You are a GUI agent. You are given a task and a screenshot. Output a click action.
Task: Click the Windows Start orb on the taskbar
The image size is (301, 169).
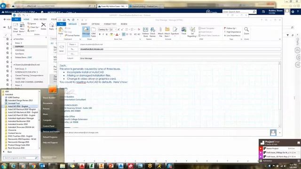[4, 166]
